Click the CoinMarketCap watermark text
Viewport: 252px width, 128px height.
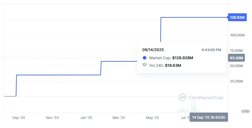point(206,97)
